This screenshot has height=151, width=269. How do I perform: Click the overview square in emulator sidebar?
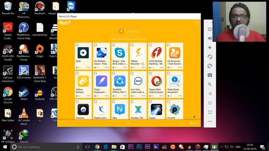(x=210, y=112)
